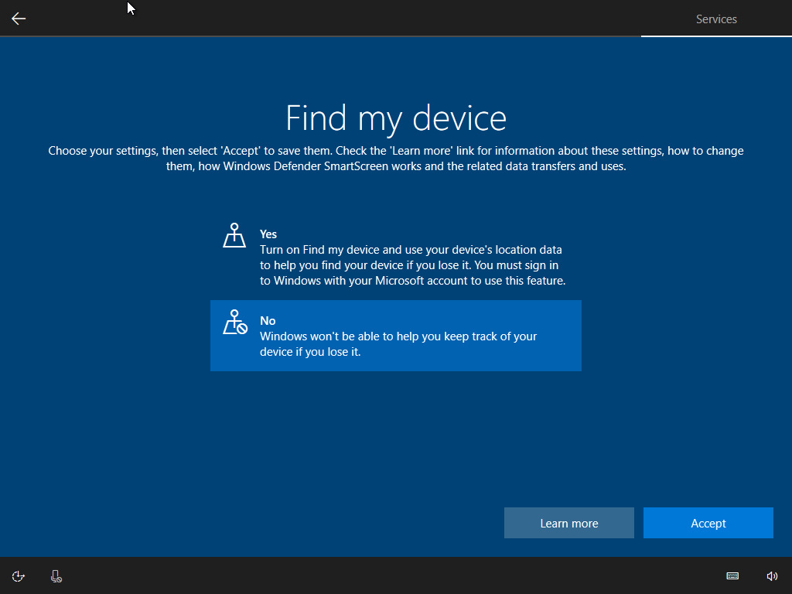792x594 pixels.
Task: Click the blocked location icon beside No
Action: click(x=234, y=322)
